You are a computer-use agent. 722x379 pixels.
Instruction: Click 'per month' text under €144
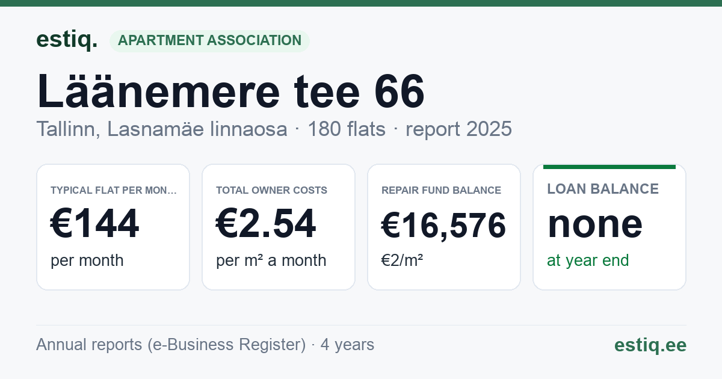[x=87, y=260]
